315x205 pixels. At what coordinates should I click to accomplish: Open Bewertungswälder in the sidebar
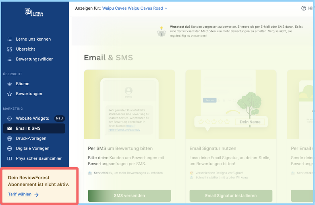point(34,59)
